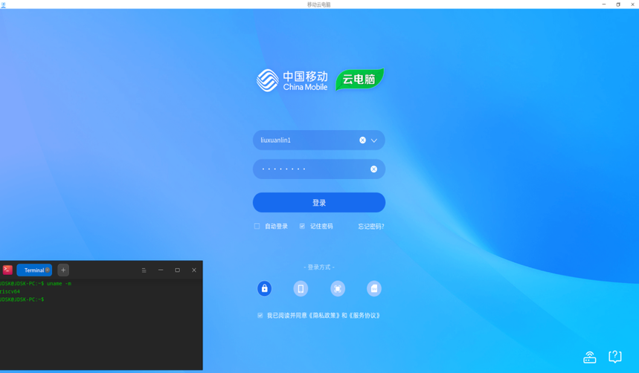Open the Terminal window hamburger menu
The image size is (639, 373).
coord(144,270)
